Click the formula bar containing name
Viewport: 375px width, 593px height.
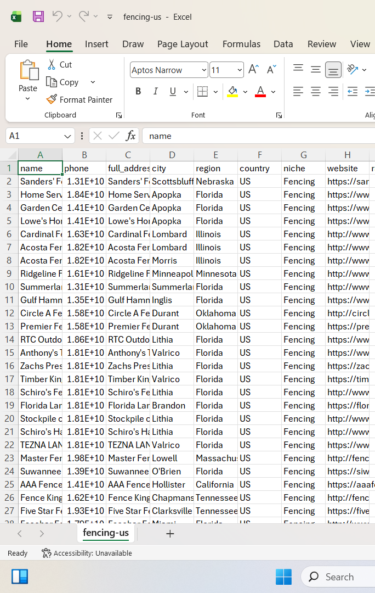(258, 136)
